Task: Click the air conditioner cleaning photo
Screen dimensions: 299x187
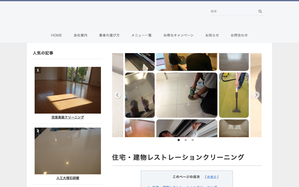Action: [x=187, y=128]
